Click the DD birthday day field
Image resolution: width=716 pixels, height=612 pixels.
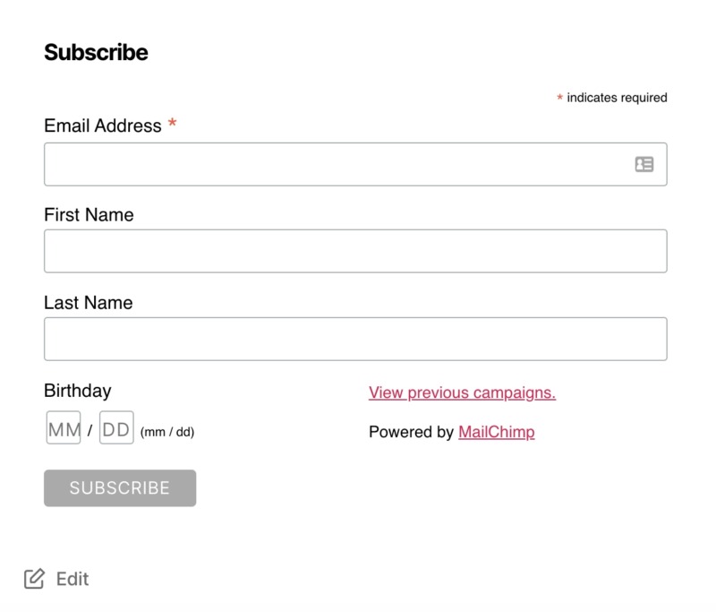click(x=116, y=429)
